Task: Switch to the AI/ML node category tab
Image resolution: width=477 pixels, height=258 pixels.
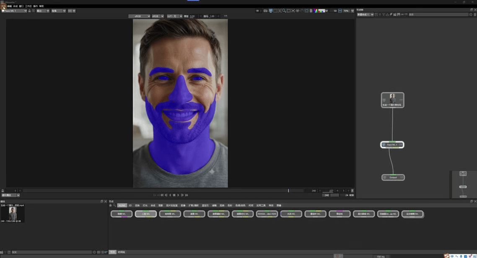Action: pos(122,205)
